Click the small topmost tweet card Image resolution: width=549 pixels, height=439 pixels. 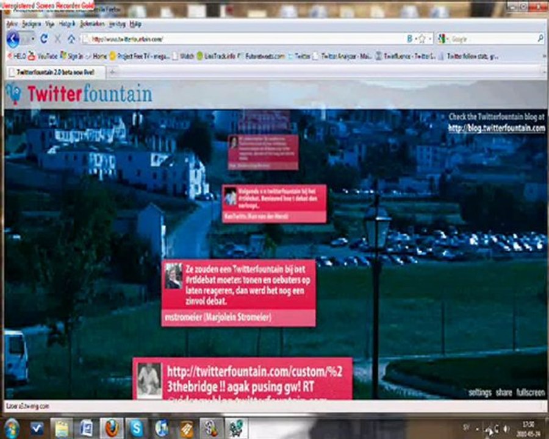click(263, 152)
